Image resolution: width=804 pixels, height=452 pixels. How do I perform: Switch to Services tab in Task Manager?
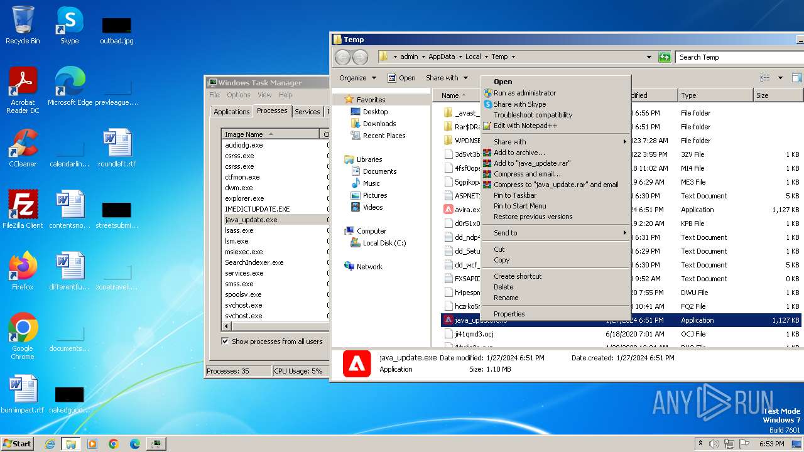point(307,112)
